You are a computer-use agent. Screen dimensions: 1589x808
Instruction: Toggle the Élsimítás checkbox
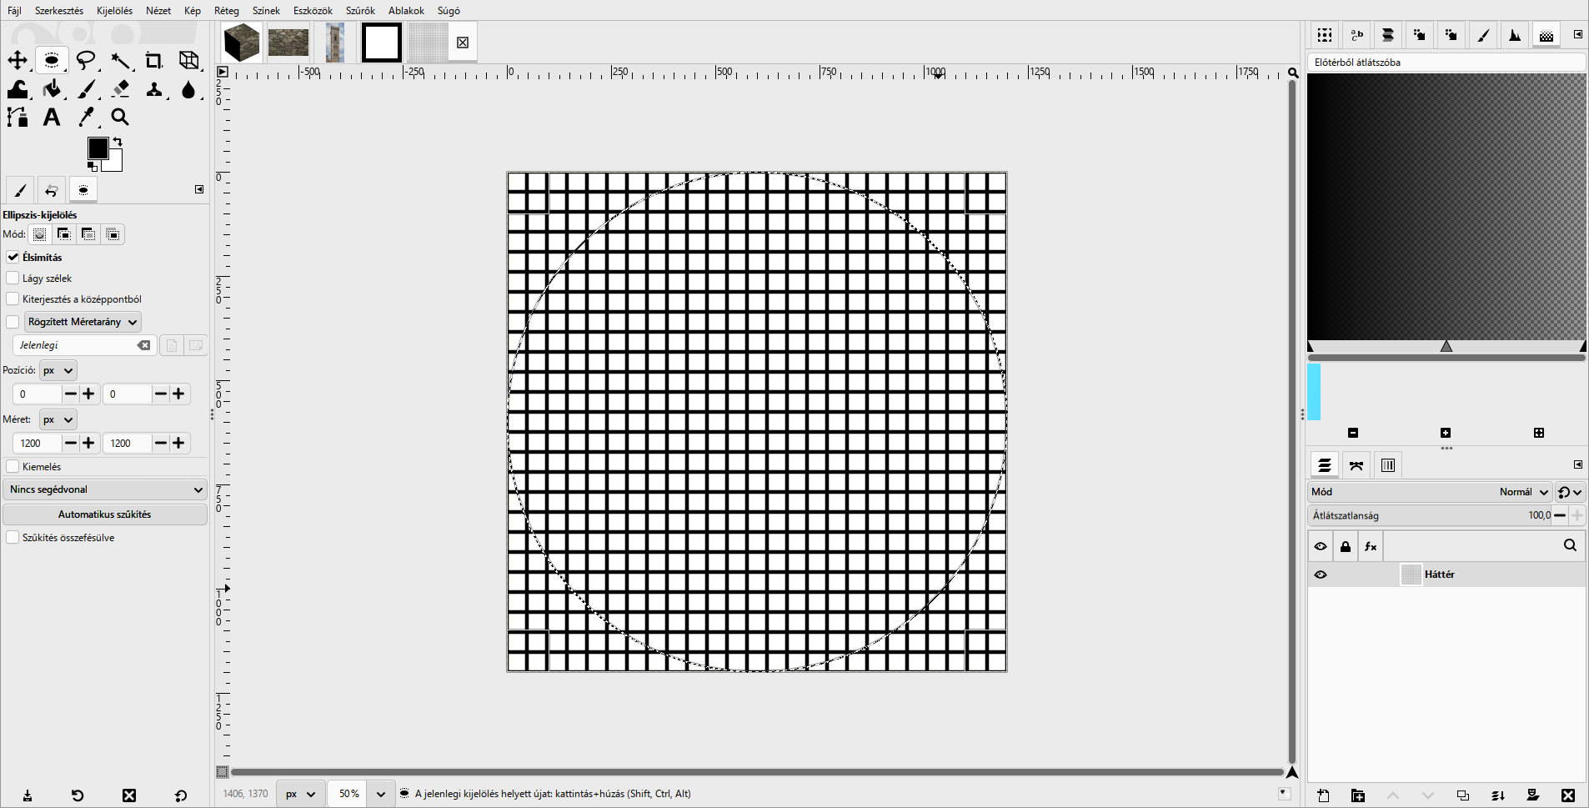(13, 257)
